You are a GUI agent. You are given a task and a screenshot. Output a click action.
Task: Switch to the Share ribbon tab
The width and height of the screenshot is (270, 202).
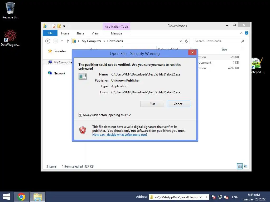pos(80,33)
